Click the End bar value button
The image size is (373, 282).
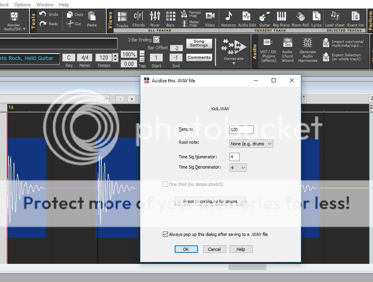click(x=175, y=58)
